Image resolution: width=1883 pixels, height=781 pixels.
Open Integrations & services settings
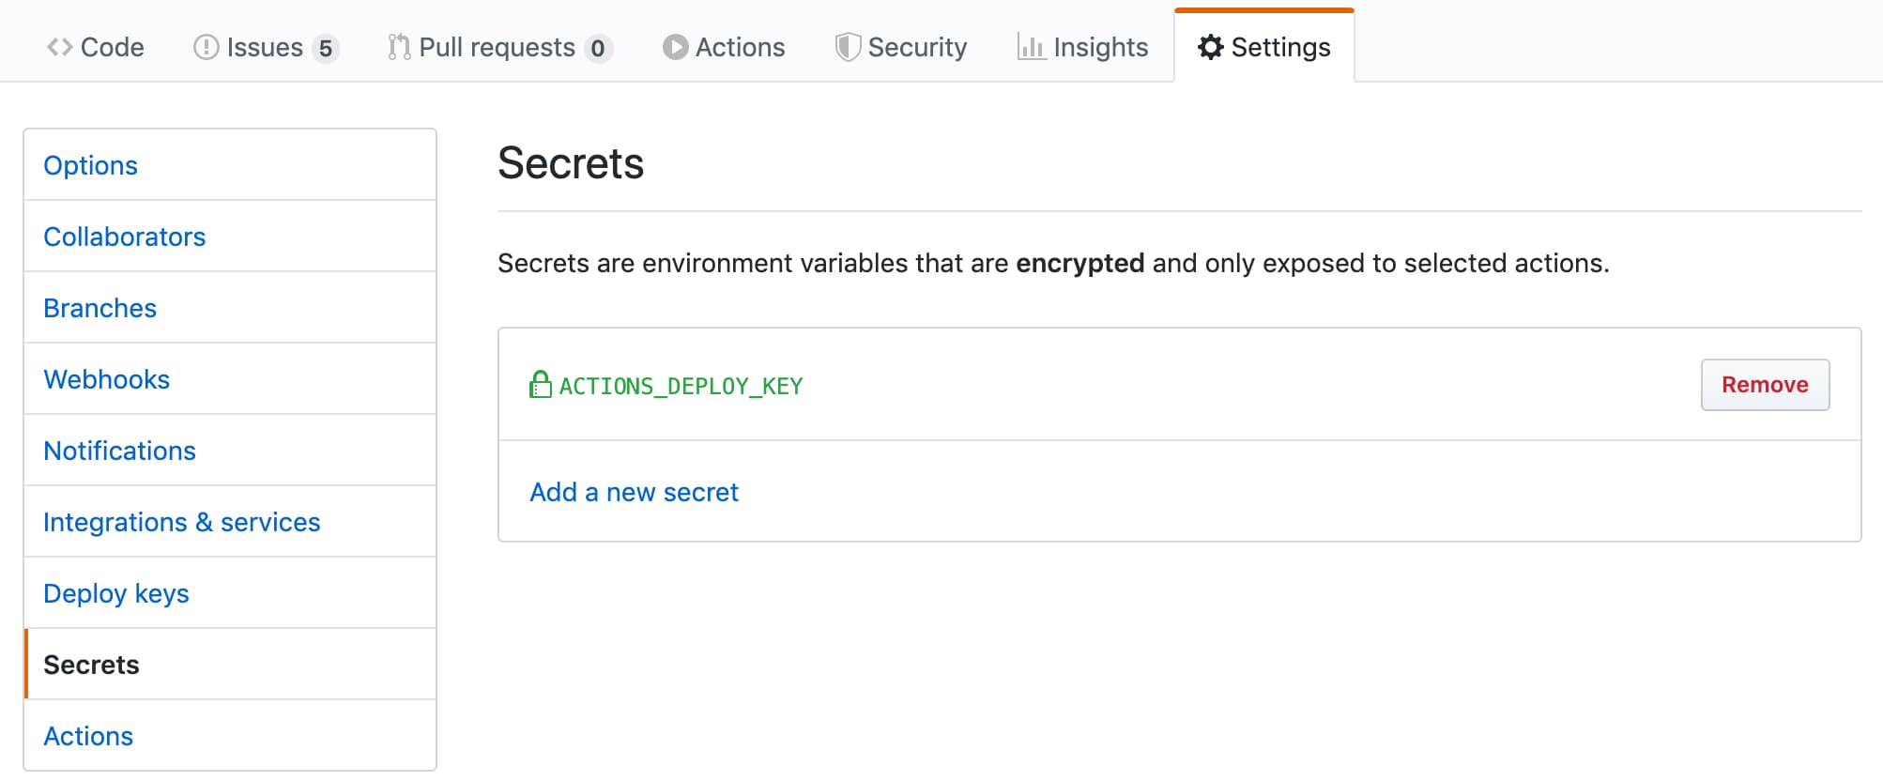point(181,522)
